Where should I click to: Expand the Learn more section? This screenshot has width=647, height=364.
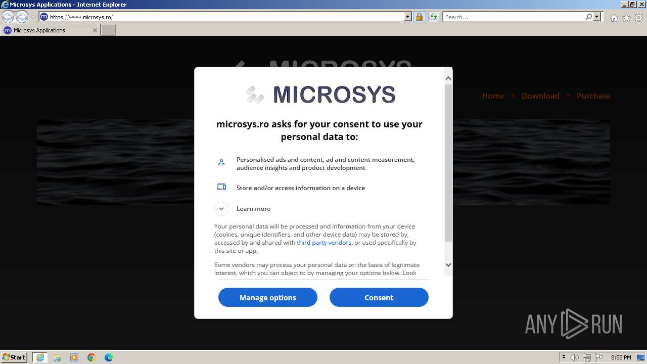[x=221, y=208]
